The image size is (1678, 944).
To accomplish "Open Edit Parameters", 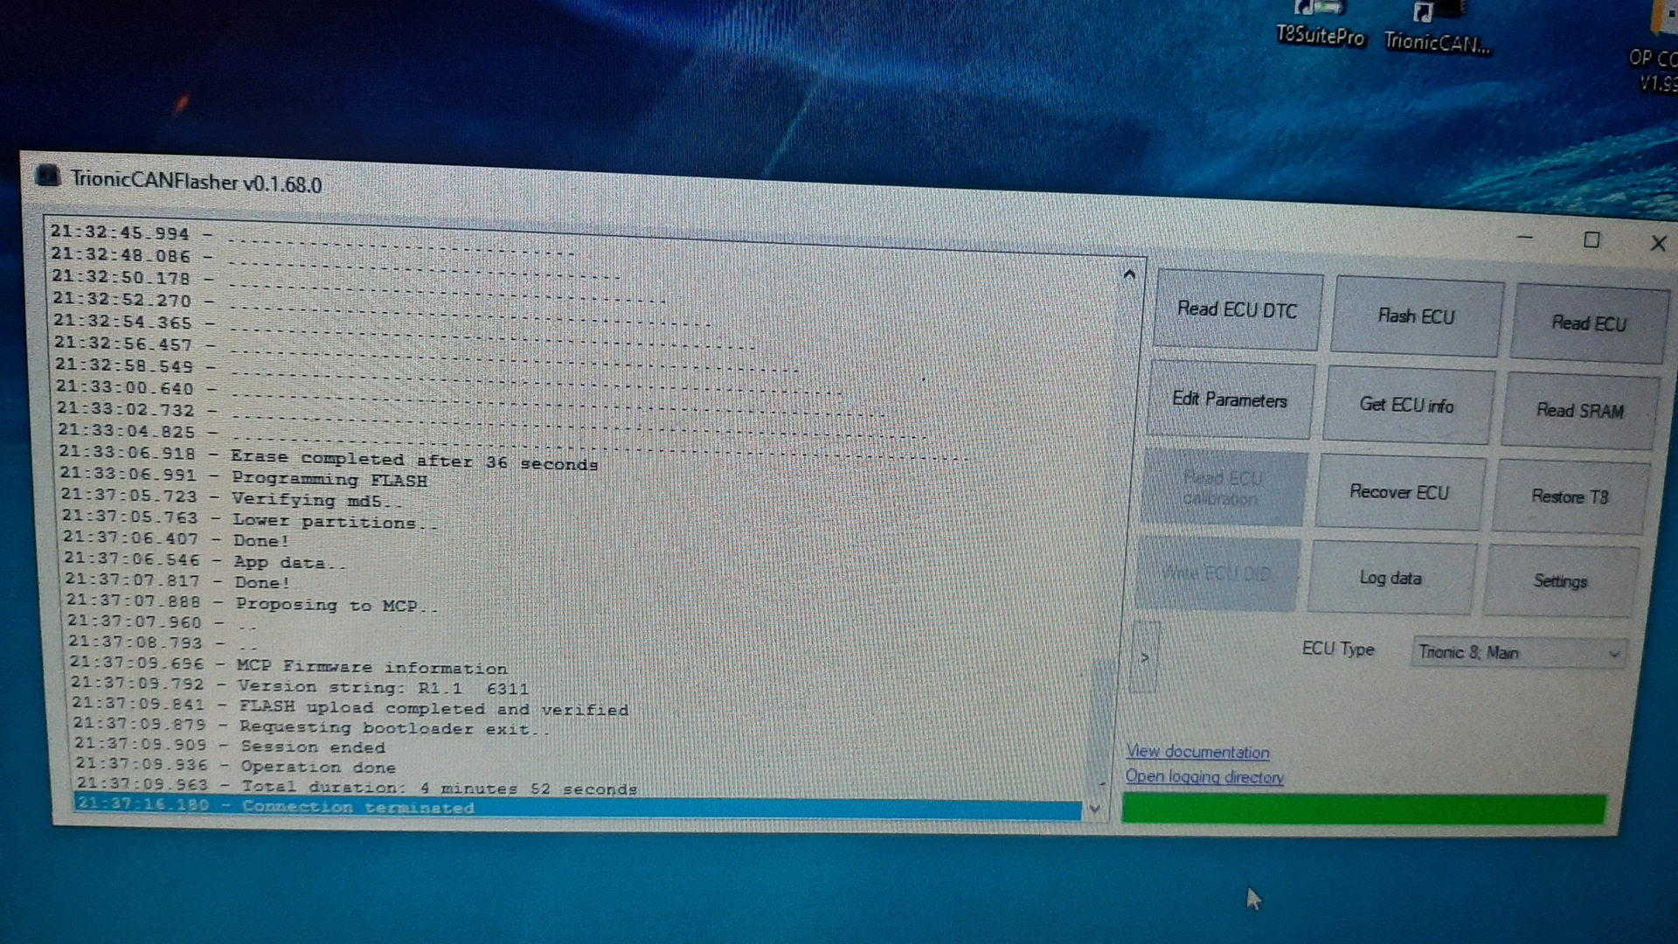I will coord(1229,400).
